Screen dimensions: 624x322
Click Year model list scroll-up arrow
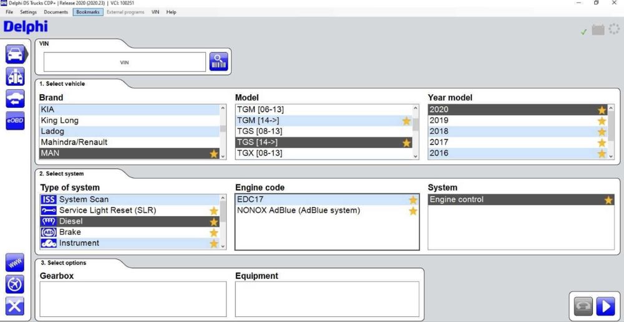pos(611,108)
